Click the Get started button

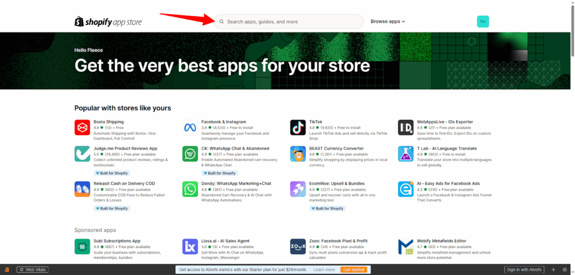point(354,270)
